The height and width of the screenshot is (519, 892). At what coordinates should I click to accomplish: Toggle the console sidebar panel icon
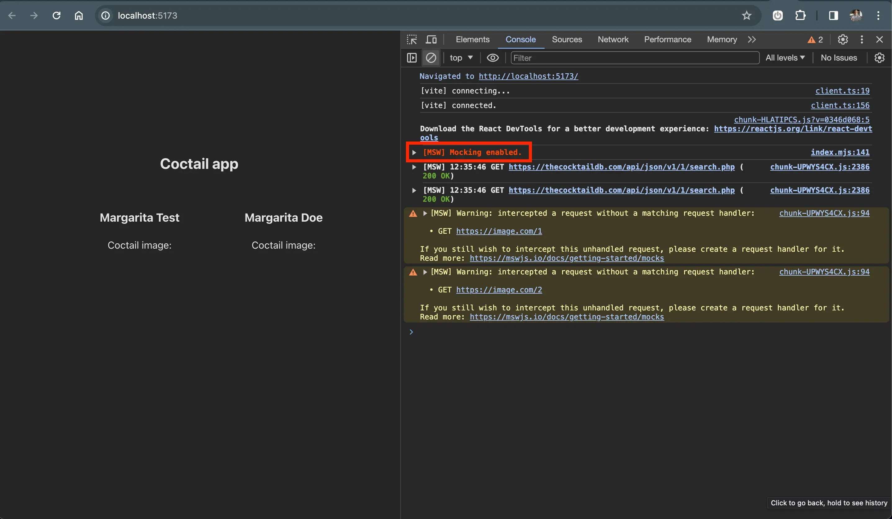tap(412, 58)
